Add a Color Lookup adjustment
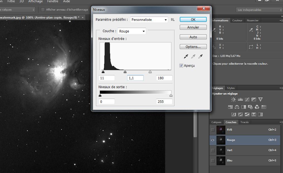The image size is (283, 173). (264, 107)
